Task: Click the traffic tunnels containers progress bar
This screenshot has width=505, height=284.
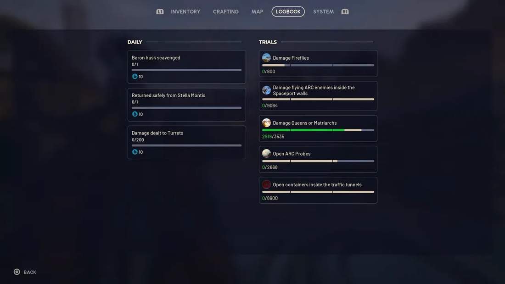Action: pyautogui.click(x=318, y=192)
